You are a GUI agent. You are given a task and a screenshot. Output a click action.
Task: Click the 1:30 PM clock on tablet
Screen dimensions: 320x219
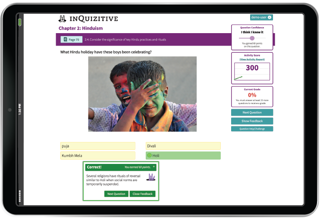[20, 109]
